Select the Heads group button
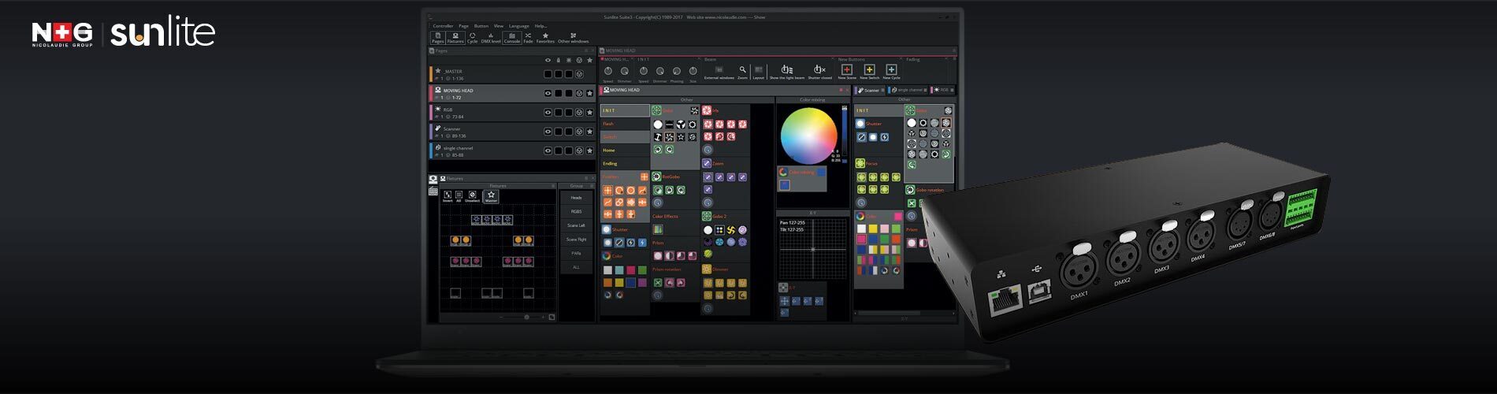 pyautogui.click(x=576, y=198)
